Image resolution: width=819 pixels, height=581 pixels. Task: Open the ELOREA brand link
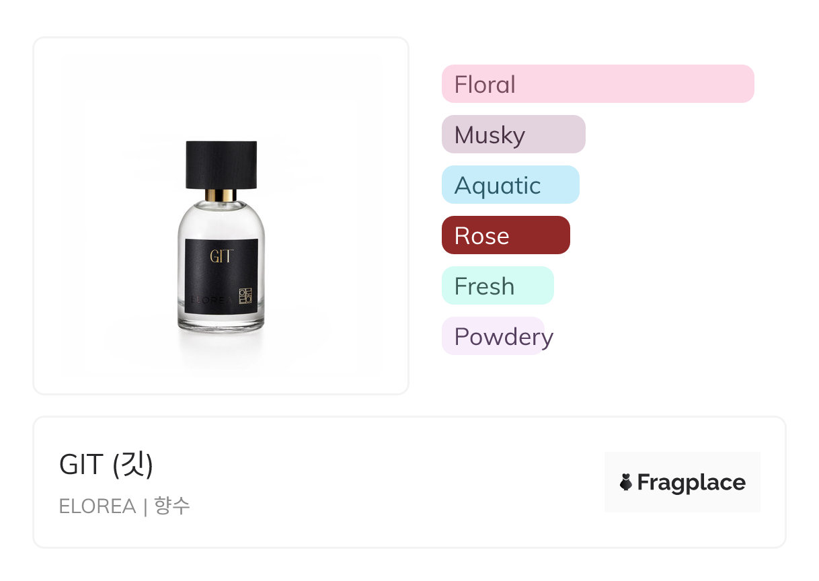click(x=97, y=506)
